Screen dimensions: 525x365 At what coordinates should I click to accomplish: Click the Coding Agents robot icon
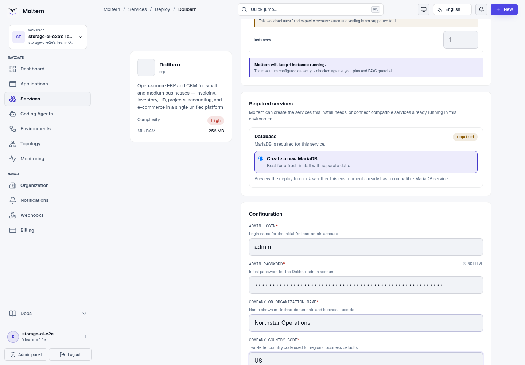(x=13, y=114)
